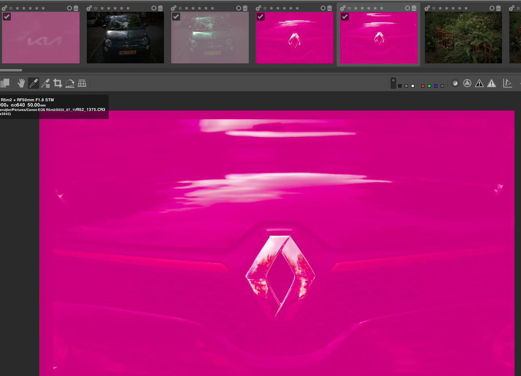Give the green bushes photo the last star
Screen dimensions: 521x376
pos(466,8)
